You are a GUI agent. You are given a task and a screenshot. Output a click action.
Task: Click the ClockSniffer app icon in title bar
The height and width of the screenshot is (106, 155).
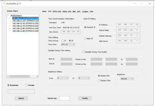(x=4, y=4)
